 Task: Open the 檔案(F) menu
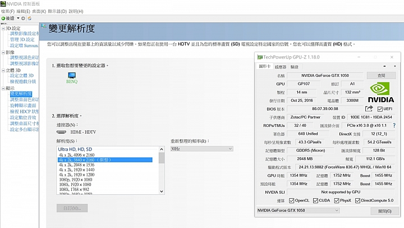(x=8, y=11)
